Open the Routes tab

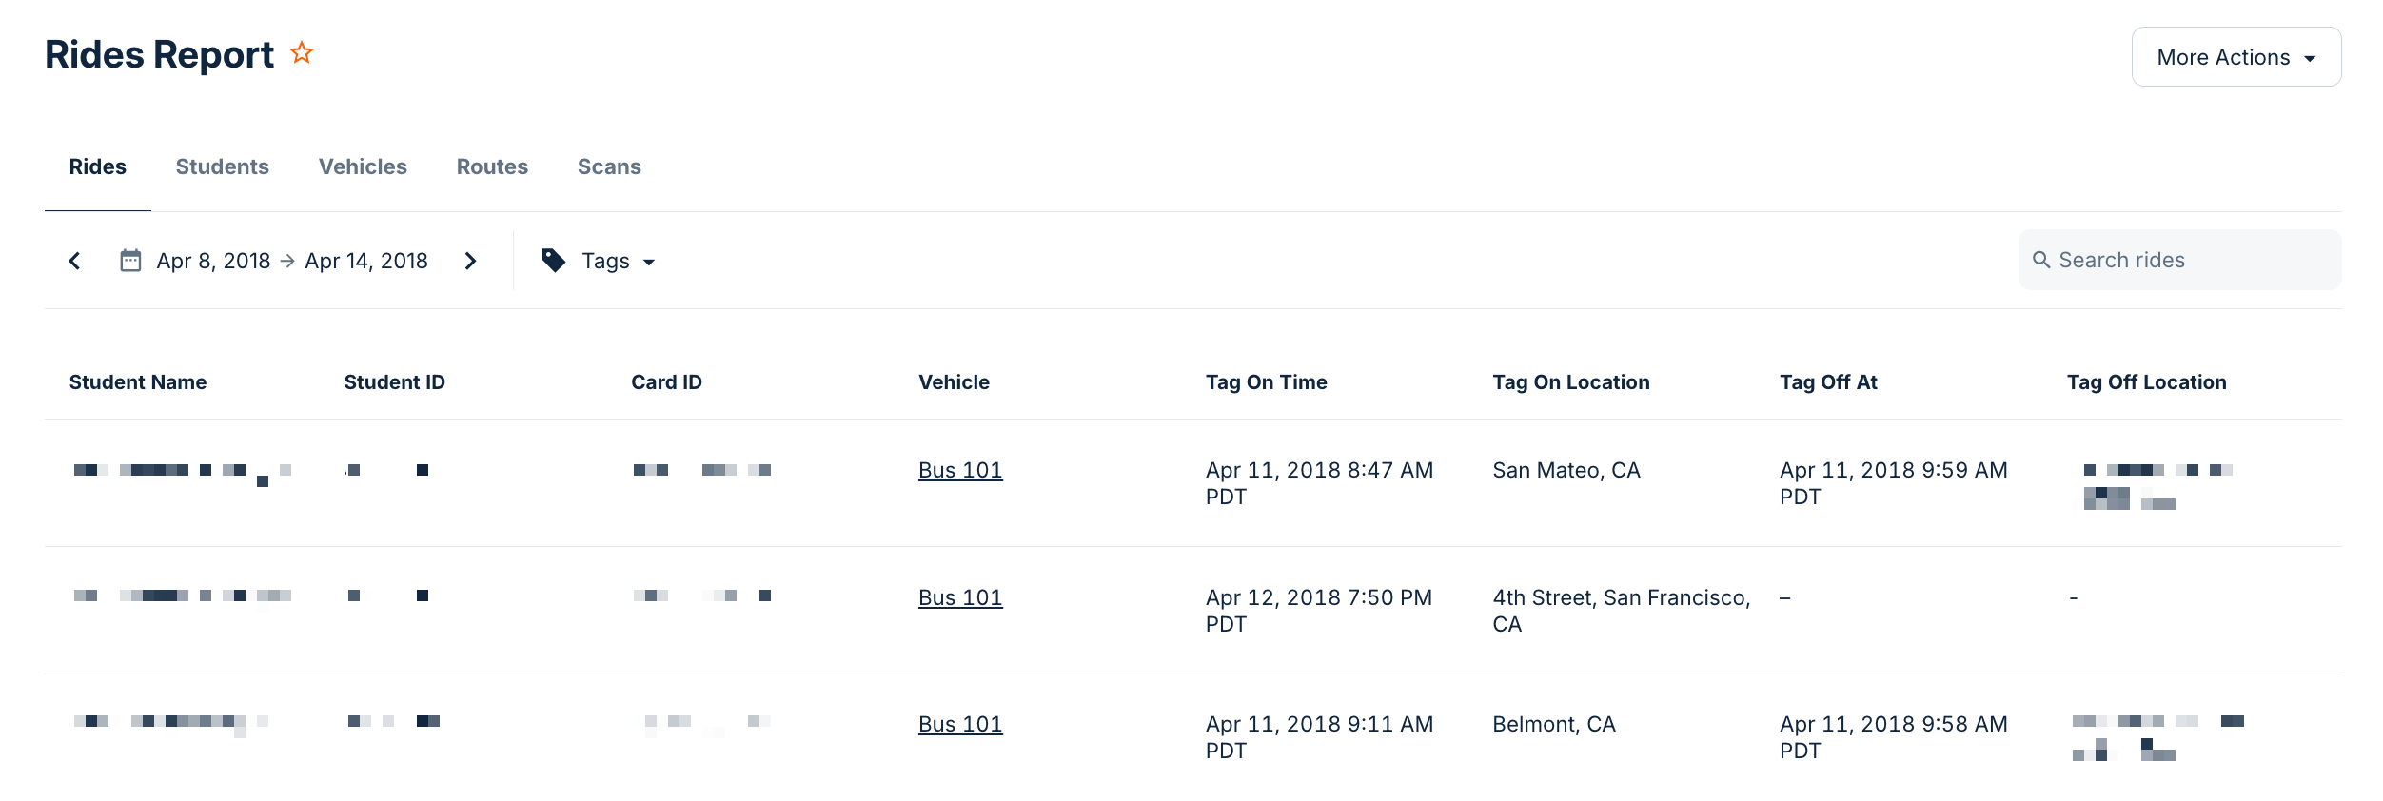tap(492, 166)
